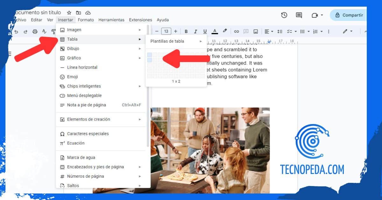Expand Plantillas de tabla submenu
Screen dimensions: 382x200
click(x=176, y=41)
